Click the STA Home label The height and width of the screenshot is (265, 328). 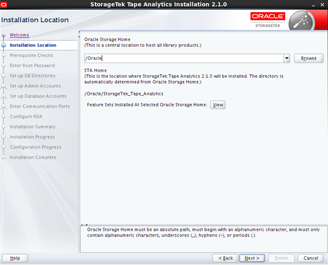click(95, 70)
